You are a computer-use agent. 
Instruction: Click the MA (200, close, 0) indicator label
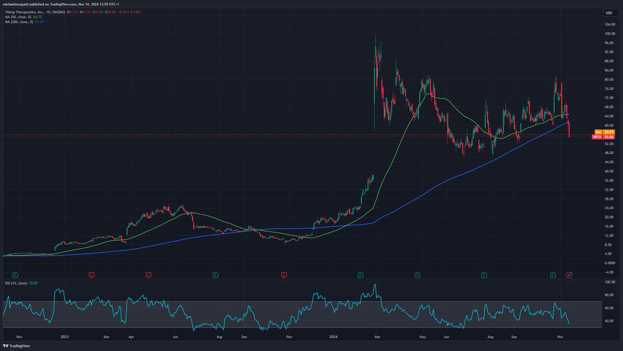click(20, 22)
